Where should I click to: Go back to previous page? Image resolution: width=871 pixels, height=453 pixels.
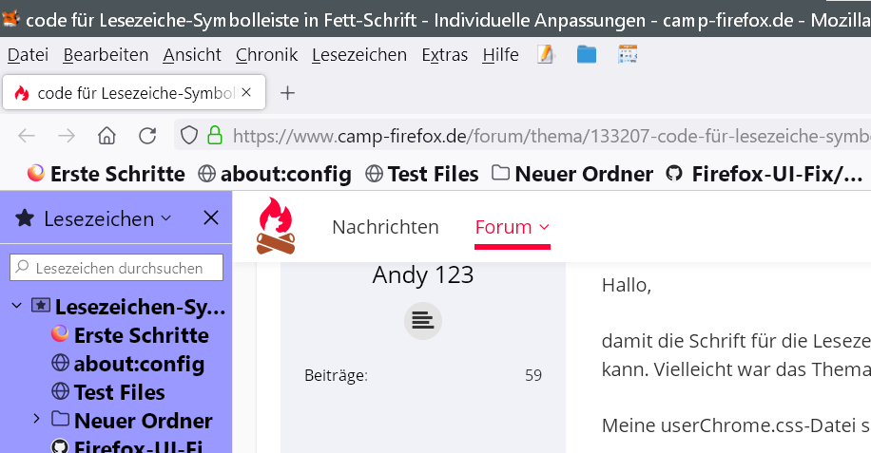[x=27, y=135]
